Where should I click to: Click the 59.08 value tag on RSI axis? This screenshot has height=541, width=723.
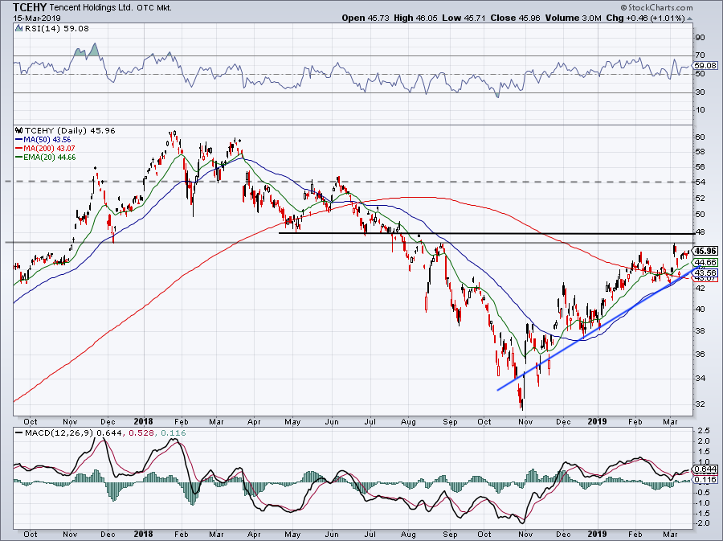click(x=705, y=65)
